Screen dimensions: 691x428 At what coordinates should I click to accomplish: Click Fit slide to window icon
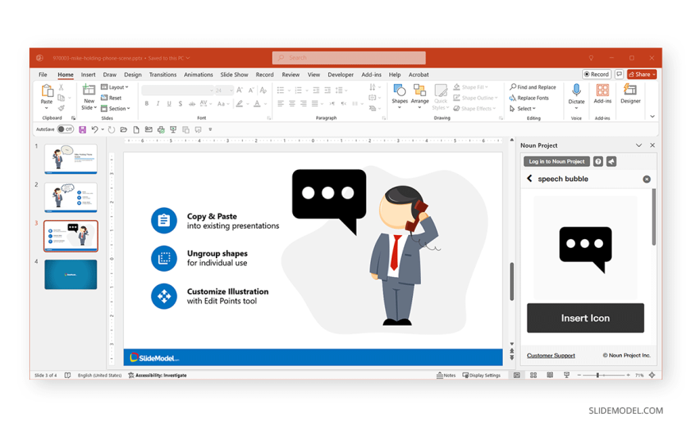652,375
